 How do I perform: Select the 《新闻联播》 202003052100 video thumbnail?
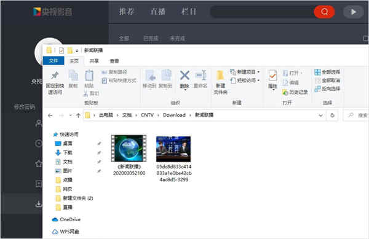coord(129,148)
